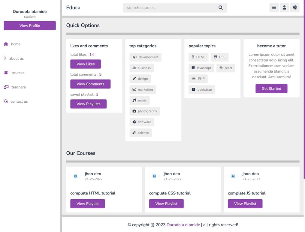Open the user profile icon in header

284,8
